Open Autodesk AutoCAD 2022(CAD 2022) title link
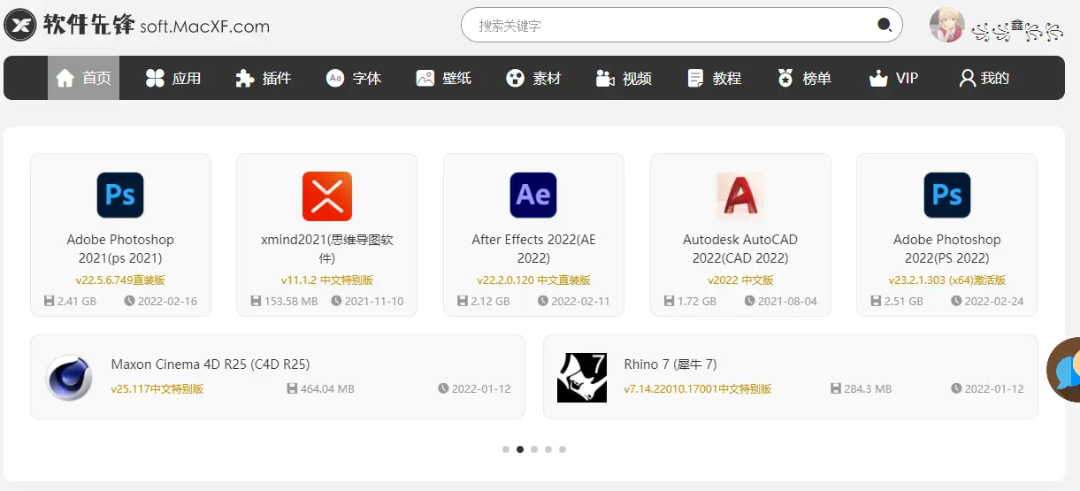This screenshot has height=491, width=1080. click(740, 249)
